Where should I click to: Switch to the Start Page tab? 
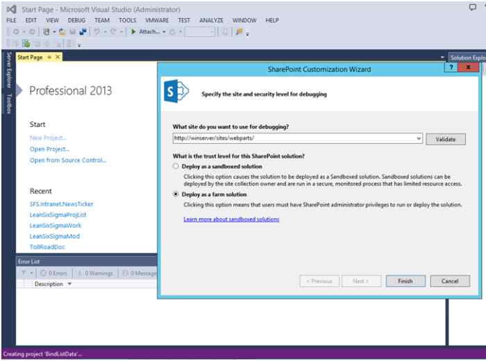coord(30,58)
